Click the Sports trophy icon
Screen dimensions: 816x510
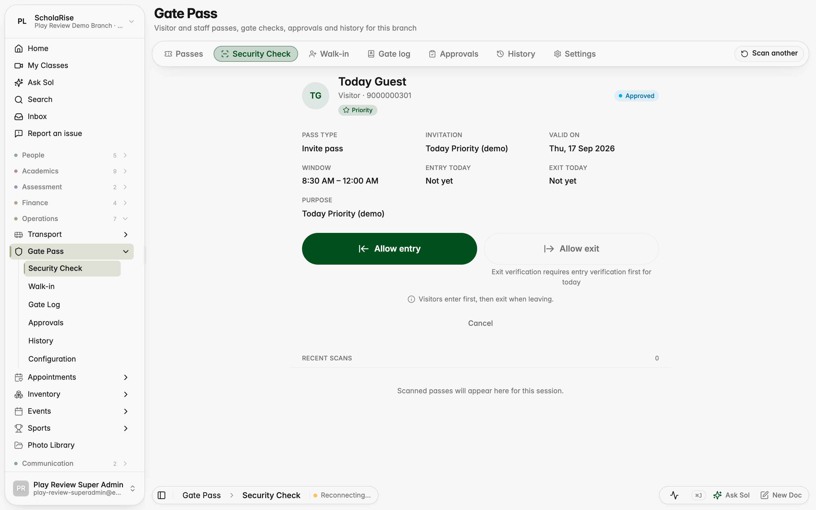18,428
